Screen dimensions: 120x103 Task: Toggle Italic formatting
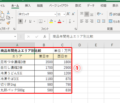(25, 21)
